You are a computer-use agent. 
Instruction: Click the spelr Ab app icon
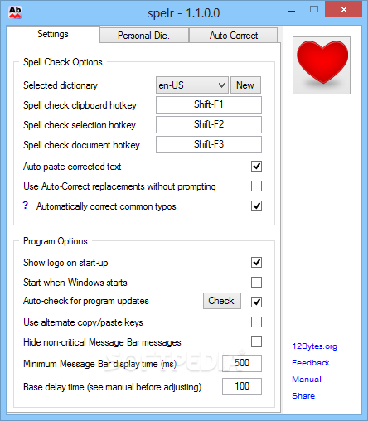click(15, 12)
